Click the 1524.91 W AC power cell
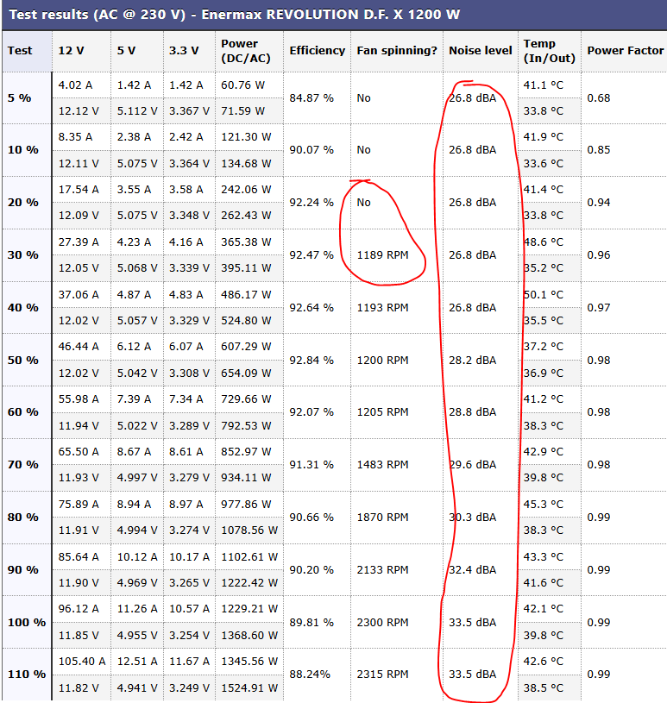This screenshot has width=667, height=703. point(249,687)
